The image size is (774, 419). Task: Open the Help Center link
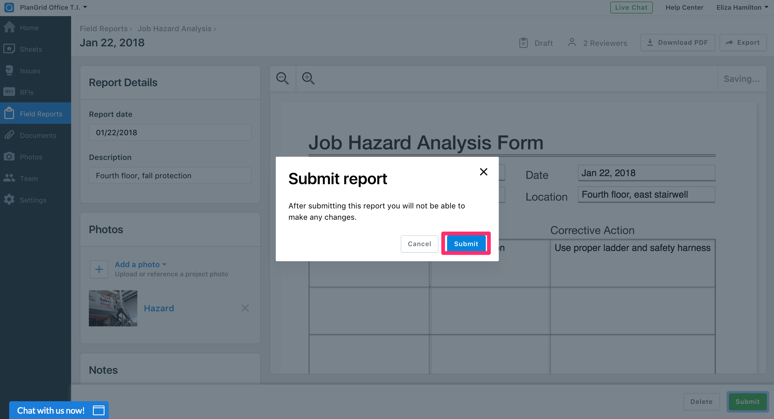click(x=684, y=7)
